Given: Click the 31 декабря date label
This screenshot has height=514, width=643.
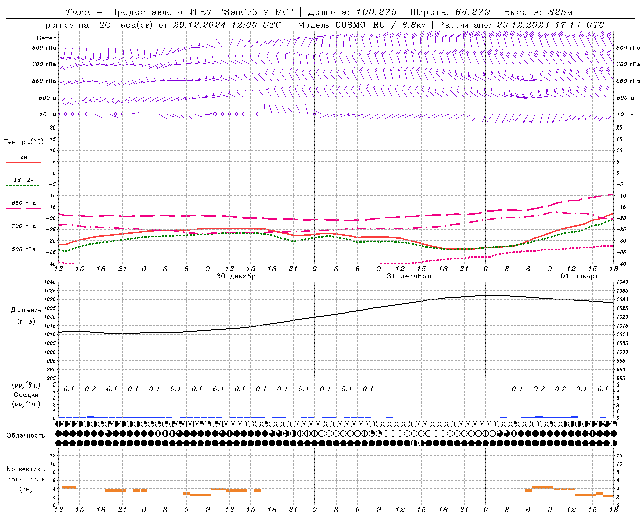Looking at the screenshot, I should pyautogui.click(x=409, y=276).
